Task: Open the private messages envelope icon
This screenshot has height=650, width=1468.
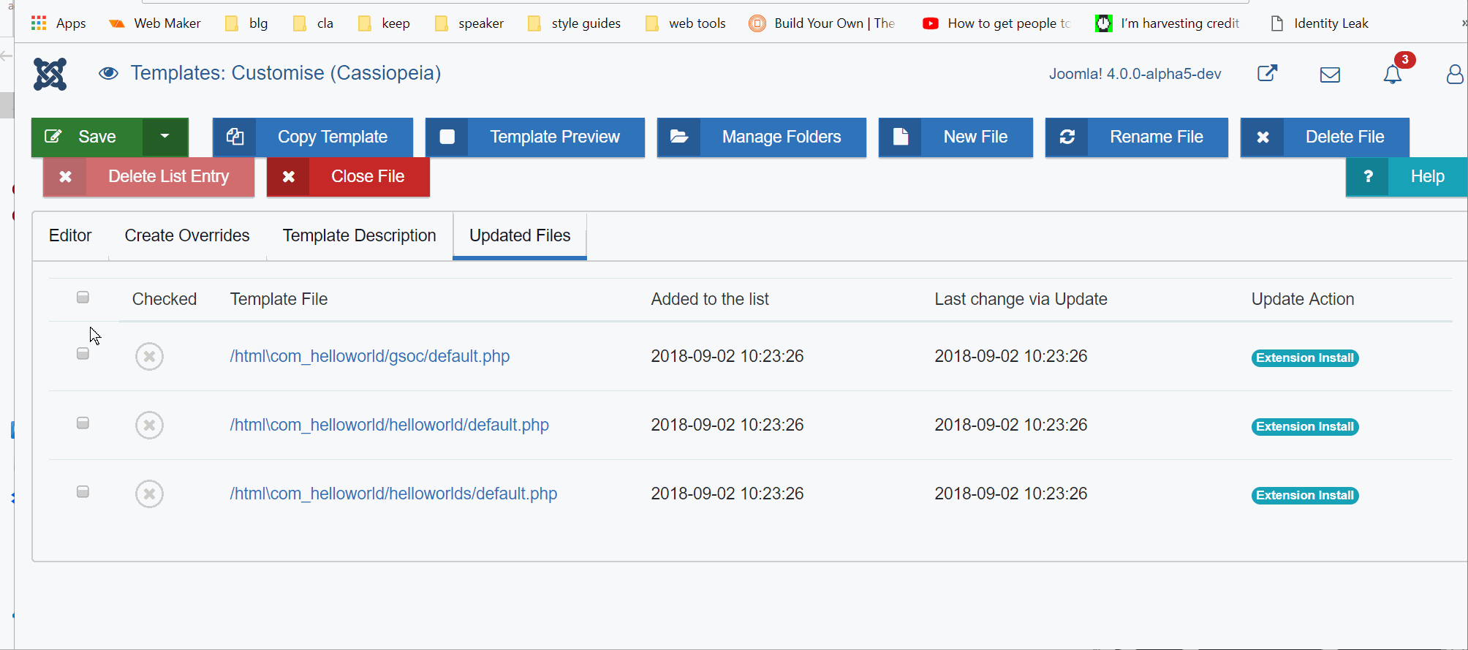Action: pyautogui.click(x=1330, y=75)
